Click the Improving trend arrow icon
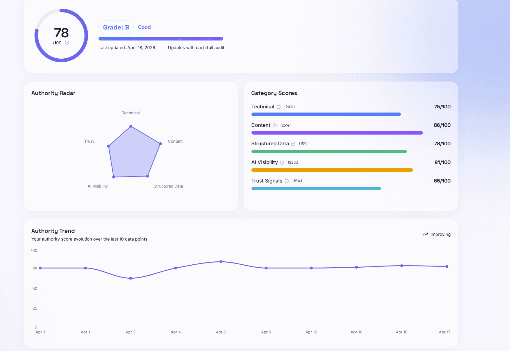This screenshot has width=510, height=351. 425,234
